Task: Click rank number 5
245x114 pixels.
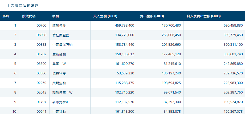Action: click(15, 64)
